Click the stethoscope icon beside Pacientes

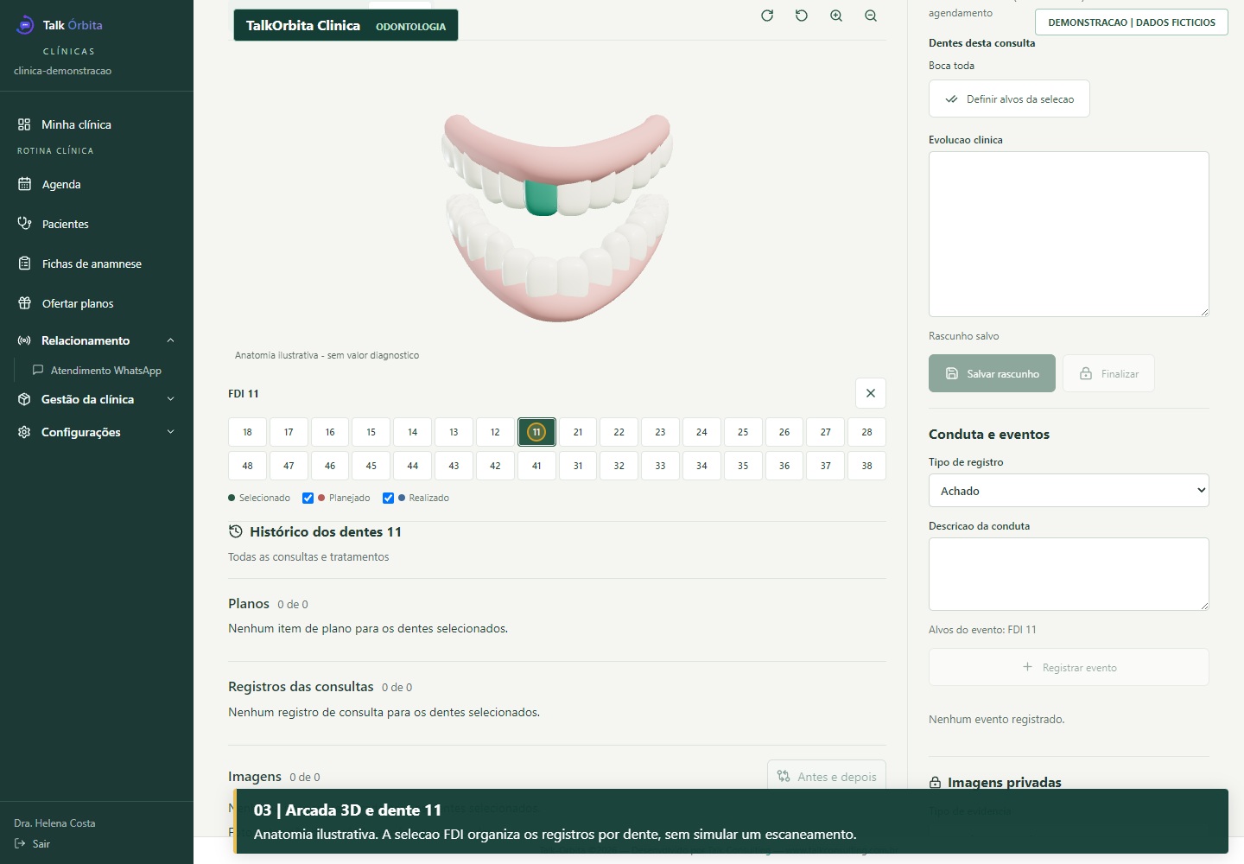[24, 224]
